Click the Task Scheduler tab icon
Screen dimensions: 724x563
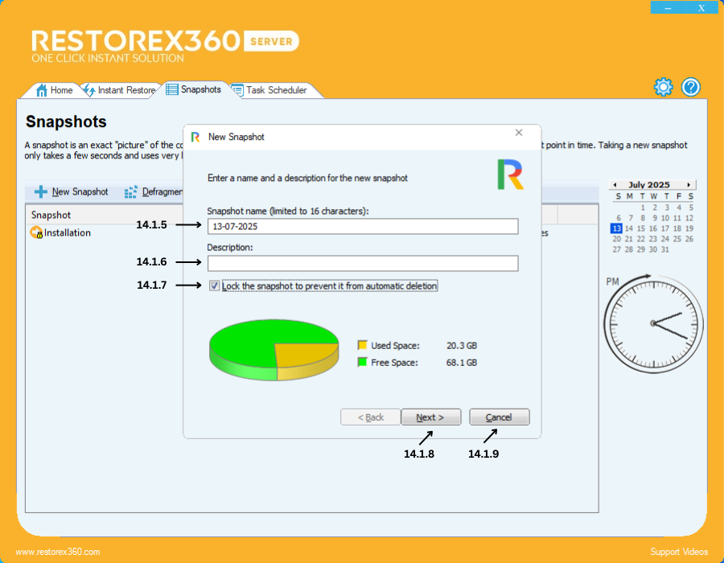coord(237,90)
